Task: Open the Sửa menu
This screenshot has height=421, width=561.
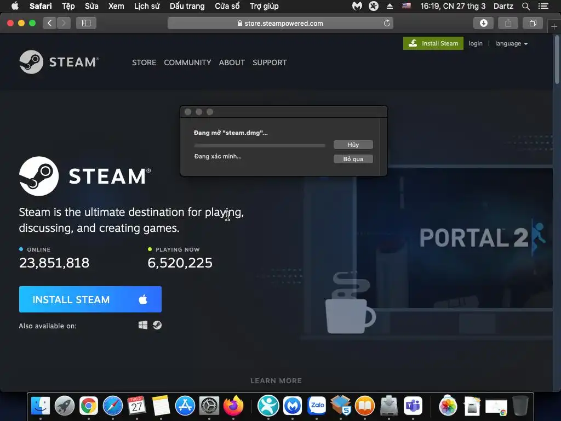Action: coord(91,5)
